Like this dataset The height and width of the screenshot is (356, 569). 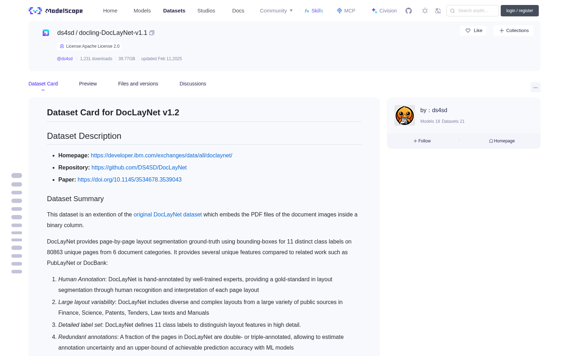[x=474, y=31]
